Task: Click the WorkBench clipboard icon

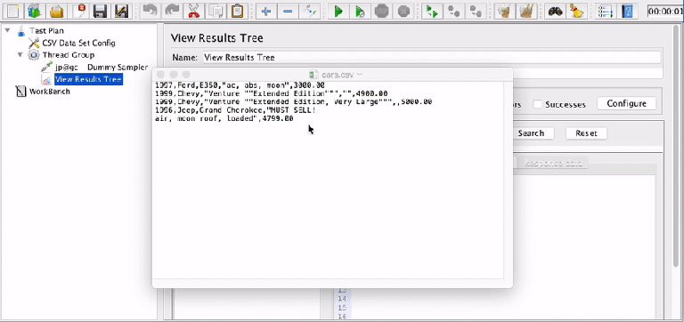Action: pyautogui.click(x=20, y=91)
